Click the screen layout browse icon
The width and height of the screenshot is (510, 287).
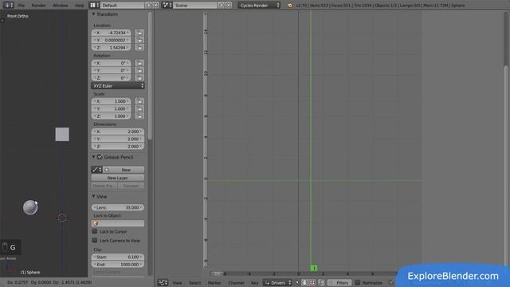(x=94, y=6)
